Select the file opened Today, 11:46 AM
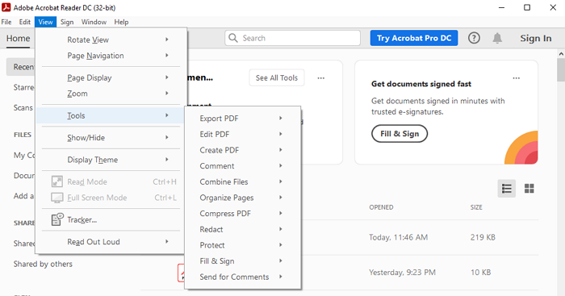This screenshot has width=565, height=296. (398, 237)
